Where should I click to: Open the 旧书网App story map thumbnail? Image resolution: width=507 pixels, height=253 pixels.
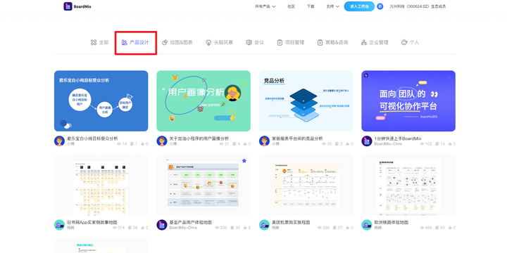click(101, 185)
